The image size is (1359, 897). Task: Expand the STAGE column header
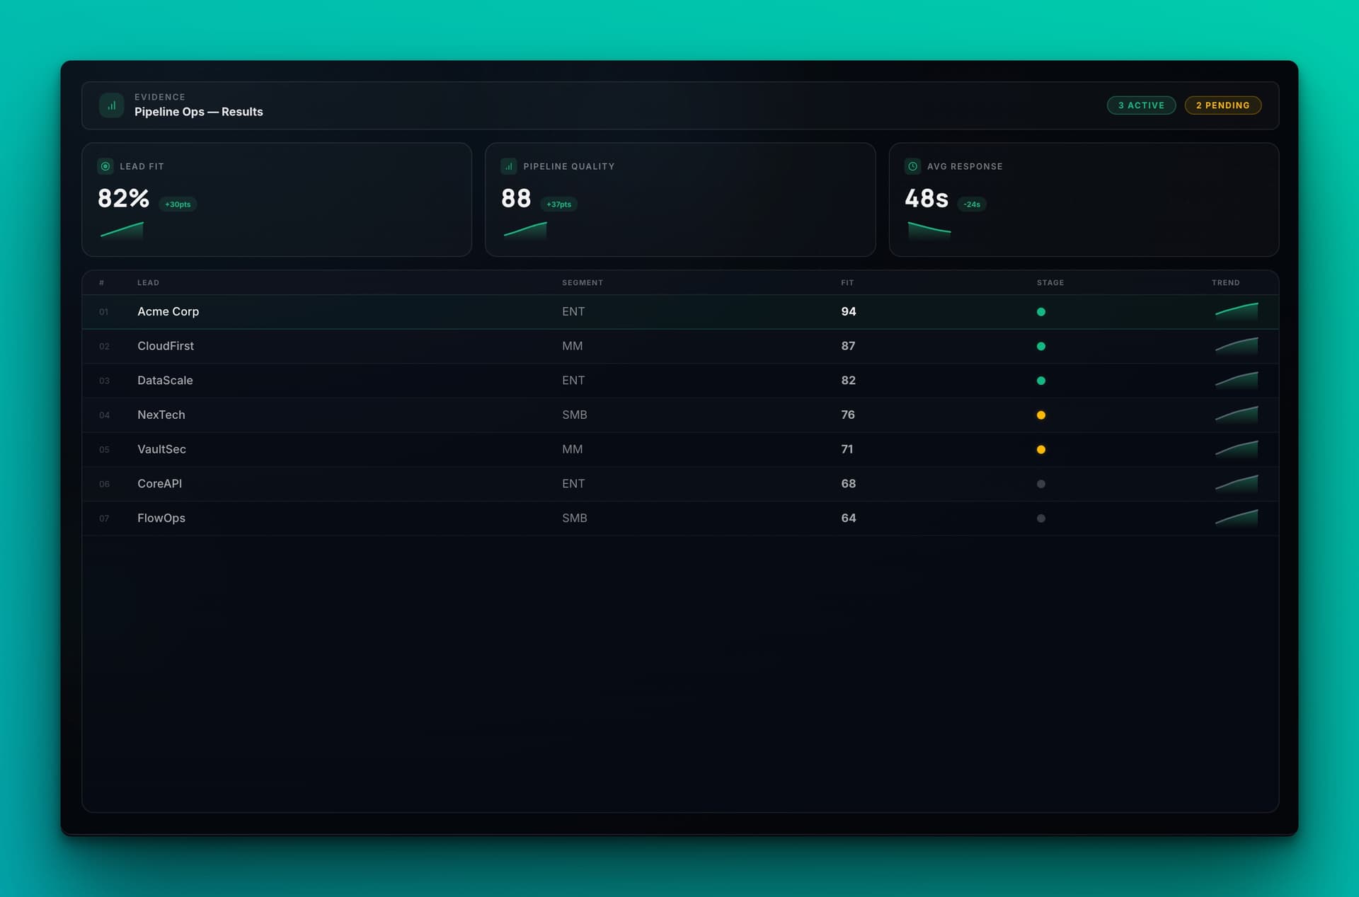pos(1050,282)
